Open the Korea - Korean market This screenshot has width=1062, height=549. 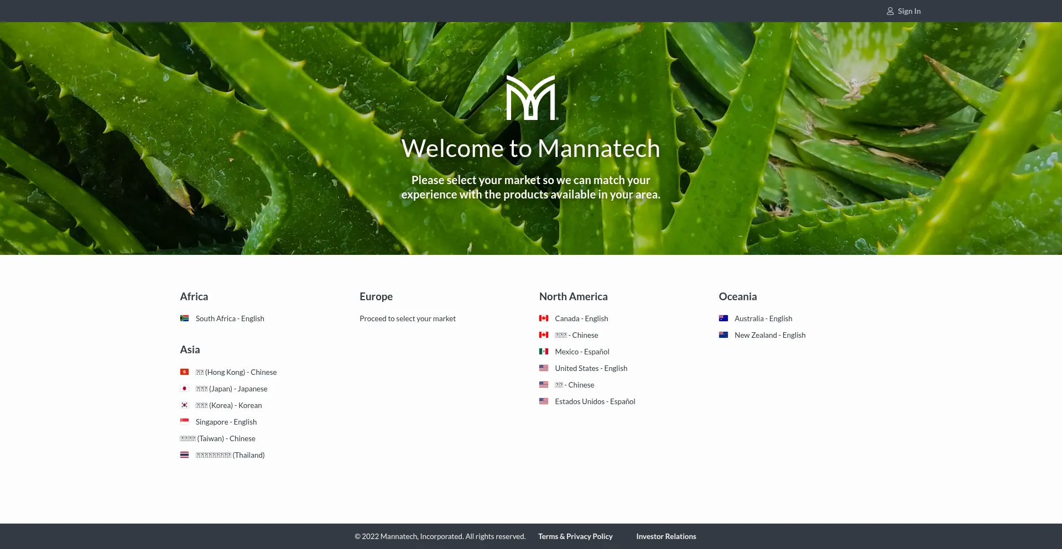pos(228,405)
